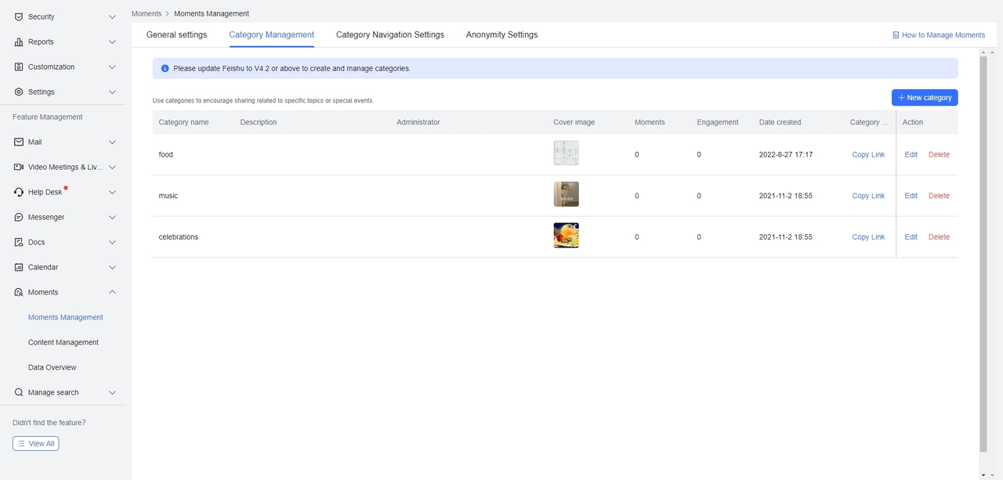Copy Link for the food category
Screen dimensions: 1003x480
click(x=868, y=154)
